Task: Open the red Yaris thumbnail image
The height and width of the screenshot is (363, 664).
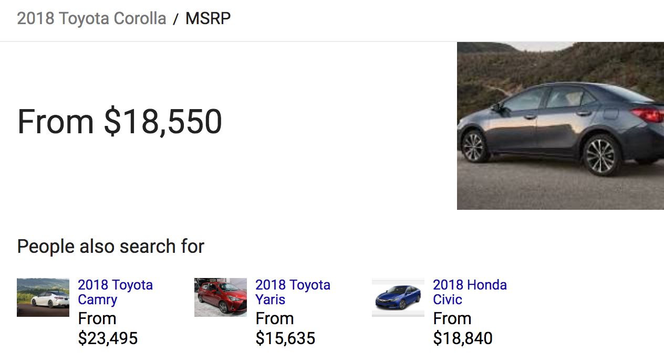Action: [x=221, y=297]
